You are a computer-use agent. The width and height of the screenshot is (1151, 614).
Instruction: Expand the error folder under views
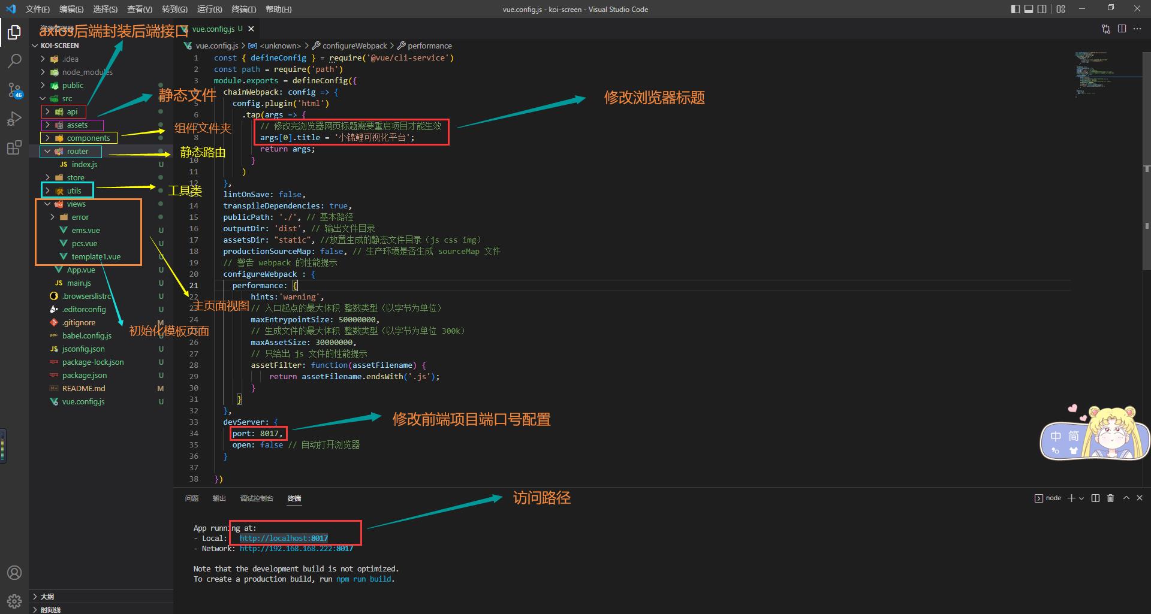click(x=101, y=217)
